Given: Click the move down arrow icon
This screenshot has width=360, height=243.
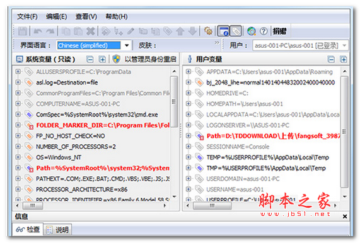Looking at the screenshot, I should point(192,31).
